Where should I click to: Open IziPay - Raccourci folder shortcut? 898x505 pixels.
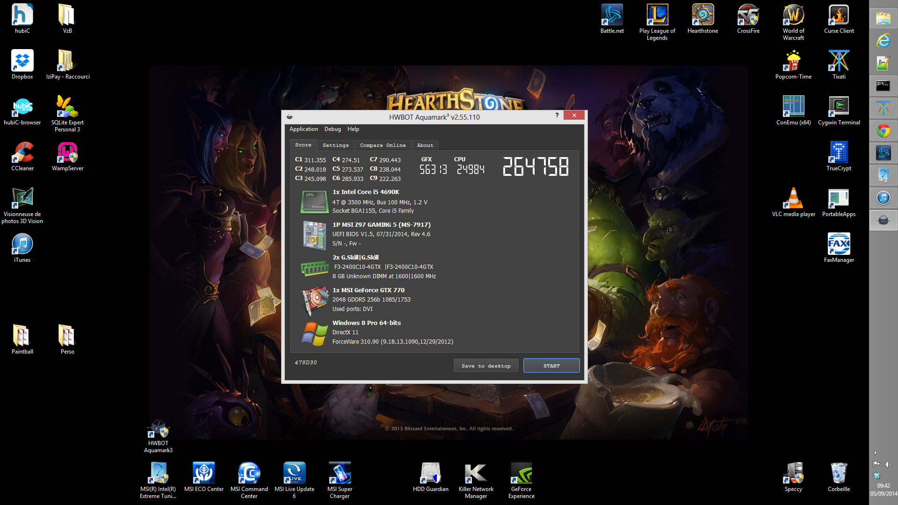[x=67, y=65]
